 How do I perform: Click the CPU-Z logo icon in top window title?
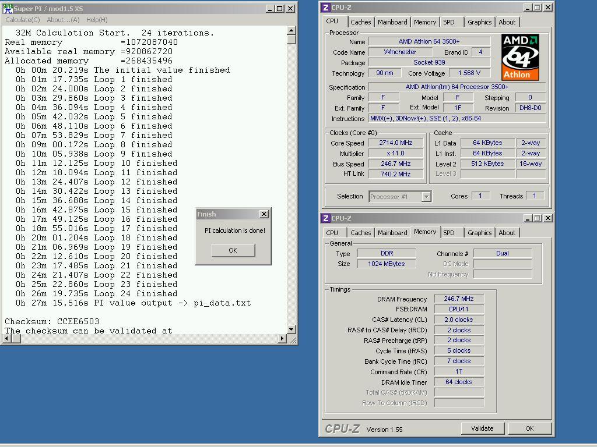click(x=325, y=8)
